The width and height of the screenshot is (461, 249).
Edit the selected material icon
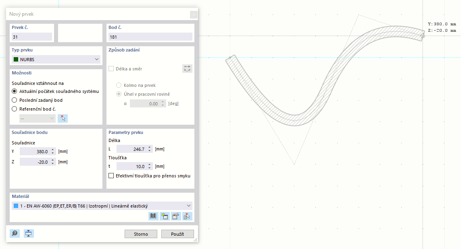(176, 216)
